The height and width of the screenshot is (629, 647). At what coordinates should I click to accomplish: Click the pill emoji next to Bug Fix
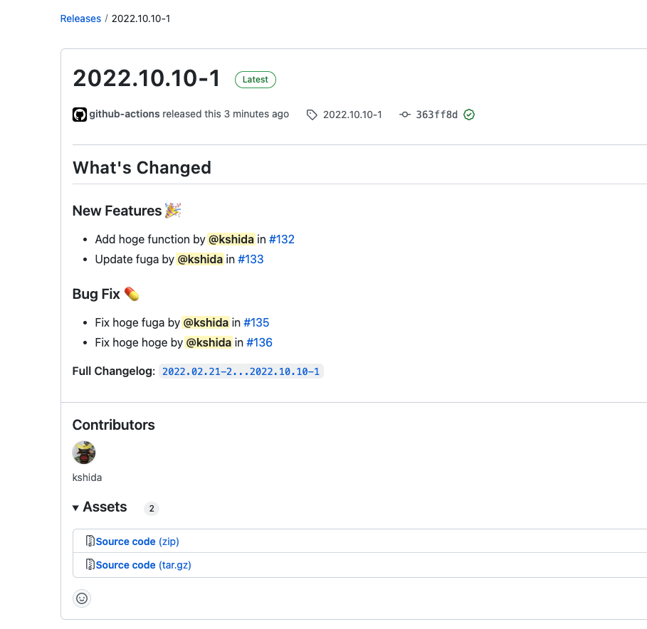pos(132,294)
